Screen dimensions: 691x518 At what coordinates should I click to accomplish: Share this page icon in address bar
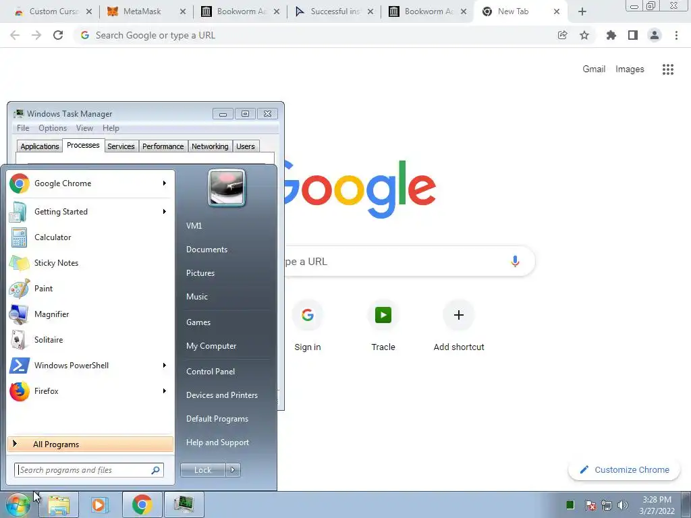562,35
